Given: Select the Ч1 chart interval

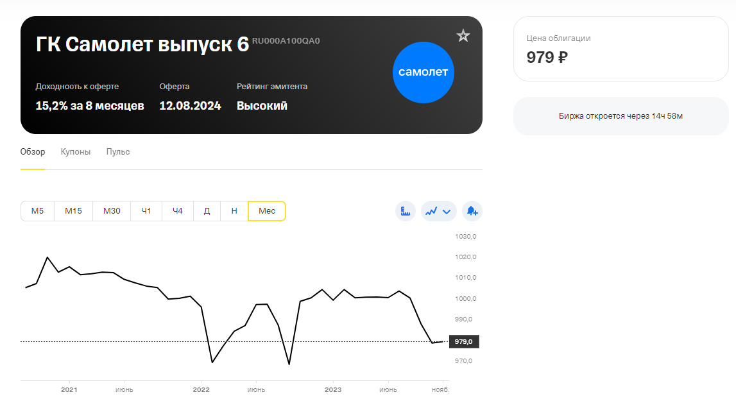Looking at the screenshot, I should (x=146, y=211).
